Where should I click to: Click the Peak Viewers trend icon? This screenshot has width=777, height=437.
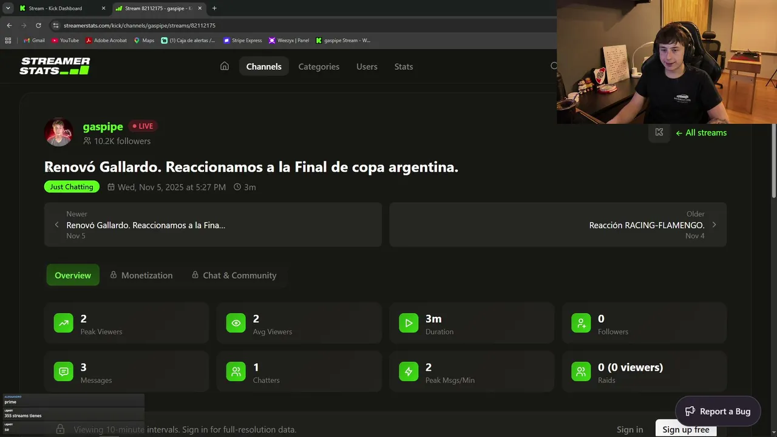tap(64, 323)
